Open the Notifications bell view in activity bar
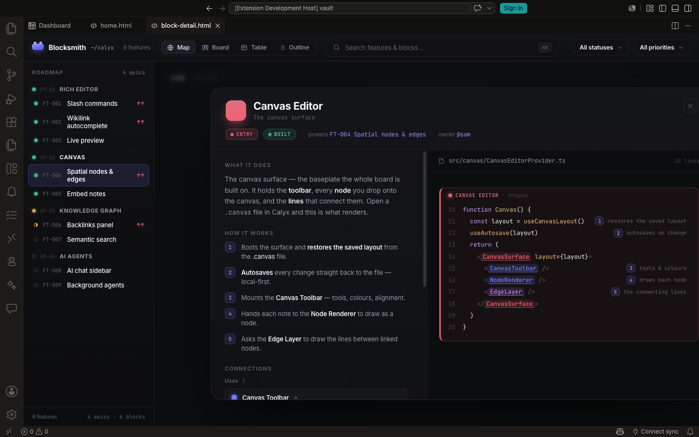 (x=12, y=192)
